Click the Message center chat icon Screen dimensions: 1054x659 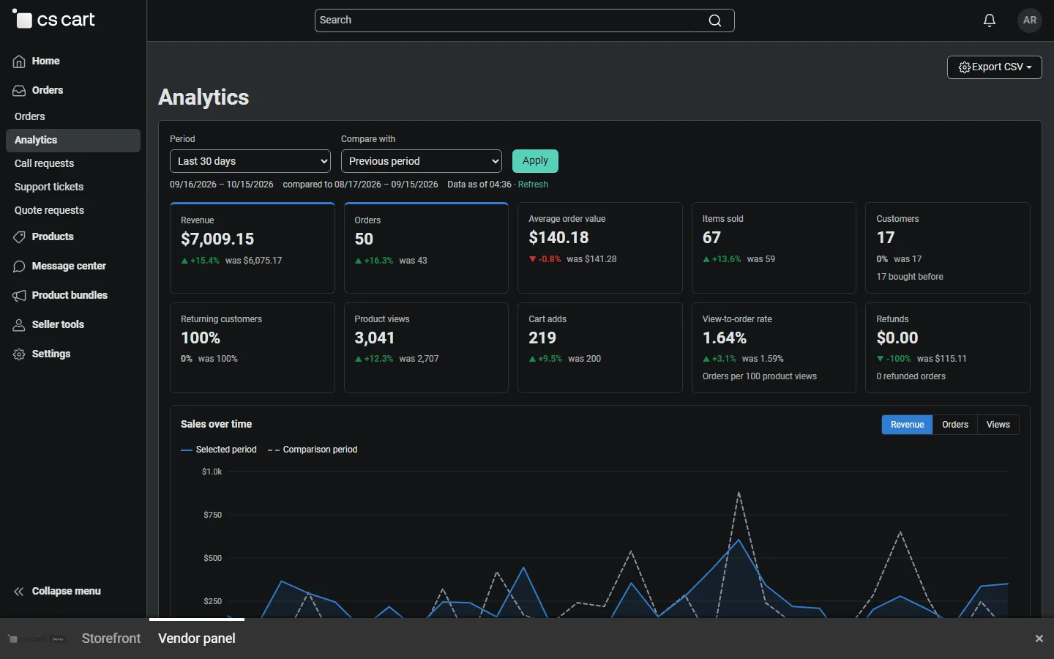click(19, 267)
